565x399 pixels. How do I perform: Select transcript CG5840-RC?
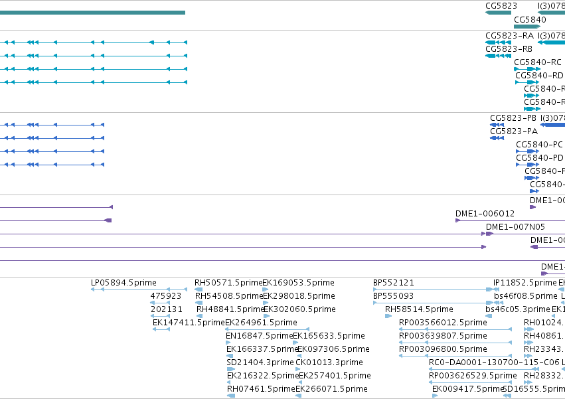click(538, 62)
